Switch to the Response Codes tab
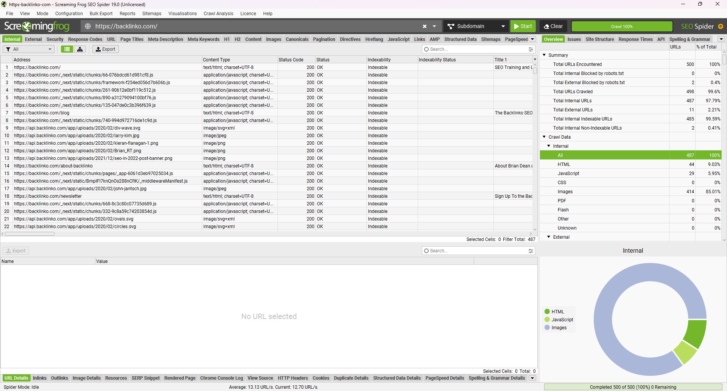The height and width of the screenshot is (391, 727). [85, 39]
